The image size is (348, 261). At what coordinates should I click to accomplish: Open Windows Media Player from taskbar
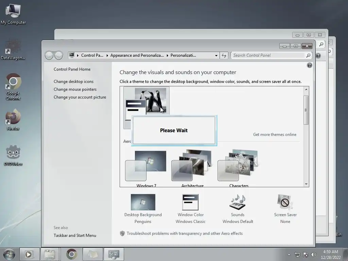[29, 254]
